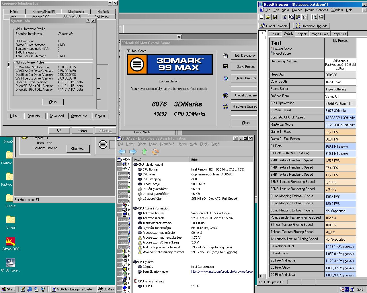Image resolution: width=367 pixels, height=293 pixels.
Task: Click Close button in System Info dialog
Action: (53, 102)
